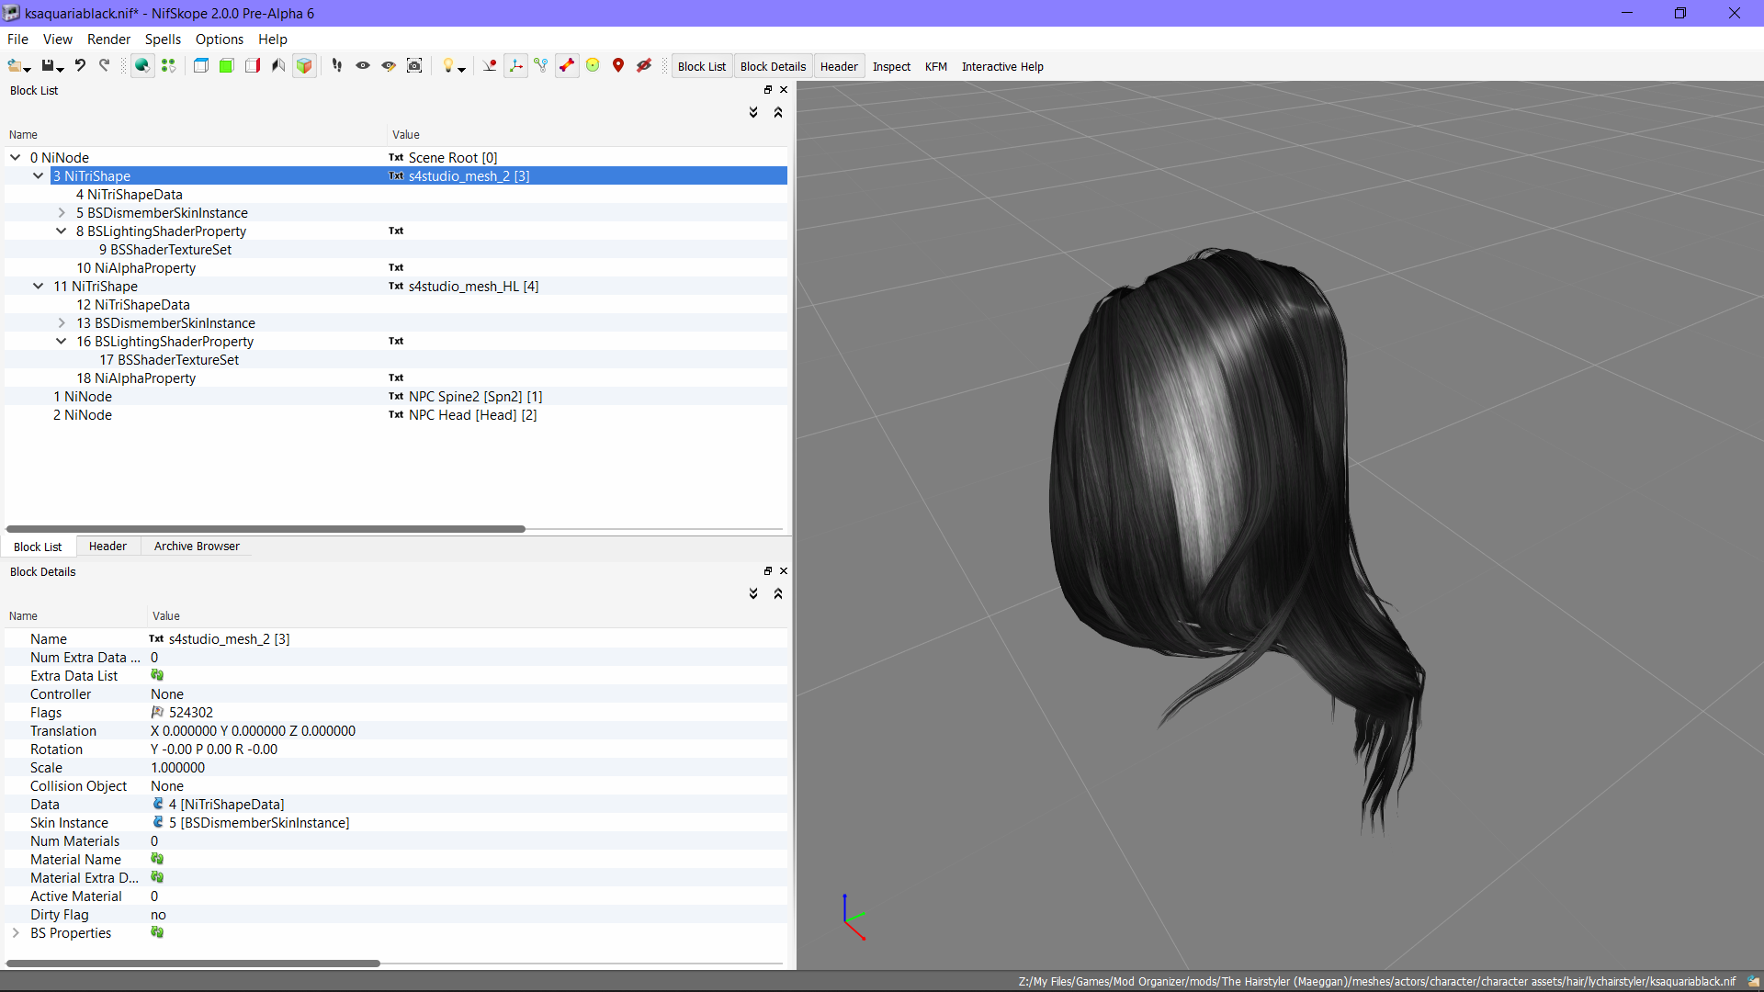Click Skin Instance link 5 [BSDismemberSkinInstance]
The width and height of the screenshot is (1764, 992).
tap(259, 823)
